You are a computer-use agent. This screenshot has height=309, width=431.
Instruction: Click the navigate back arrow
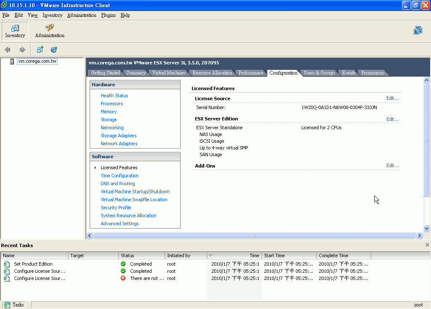pyautogui.click(x=8, y=50)
